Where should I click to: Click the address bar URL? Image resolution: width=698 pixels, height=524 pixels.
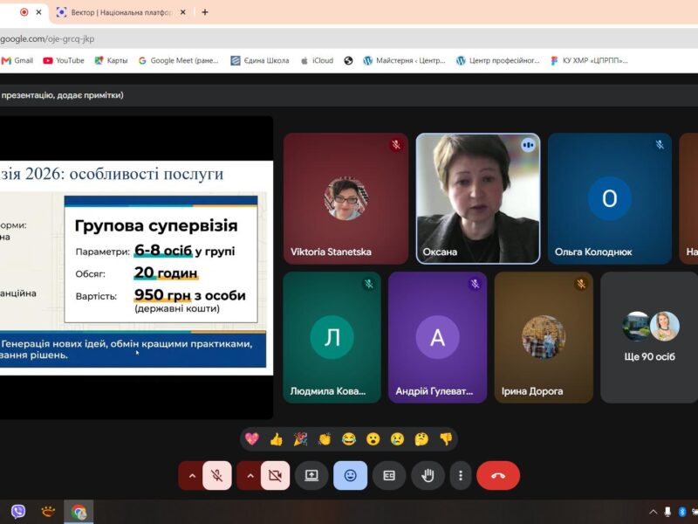click(x=47, y=38)
